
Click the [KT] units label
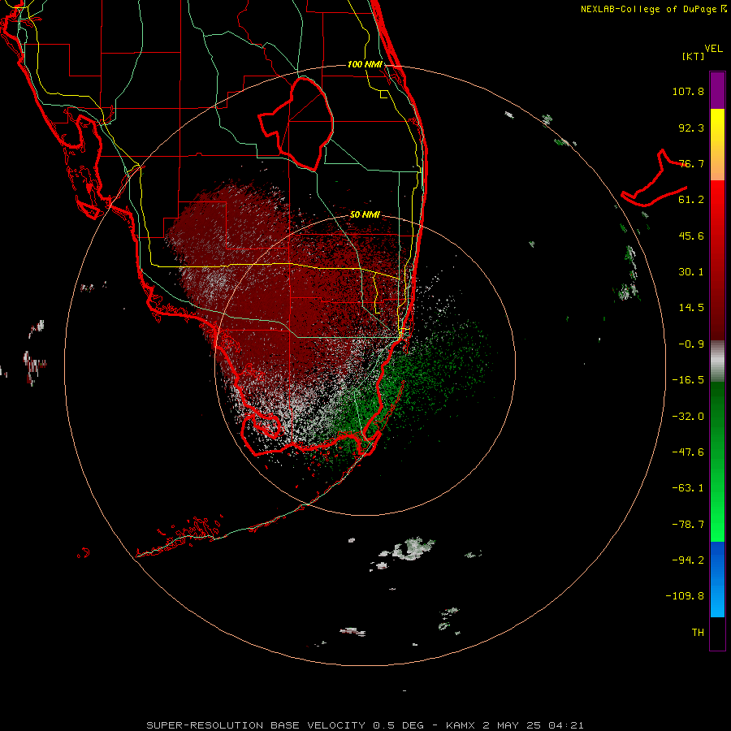point(694,56)
